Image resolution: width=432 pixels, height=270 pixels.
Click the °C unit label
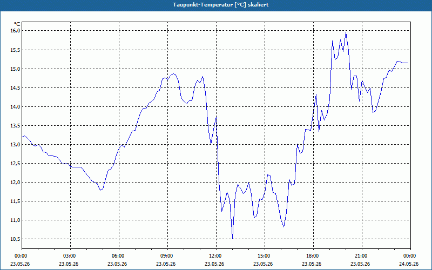(17, 24)
